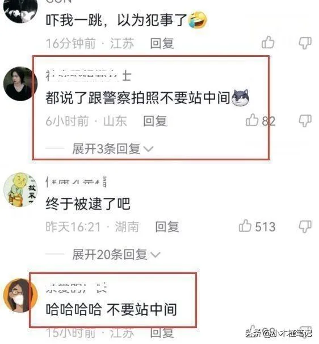This screenshot has width=319, height=344.
Task: Reply to the 哈哈哈哈 不要站中间 comment
Action: click(x=162, y=333)
